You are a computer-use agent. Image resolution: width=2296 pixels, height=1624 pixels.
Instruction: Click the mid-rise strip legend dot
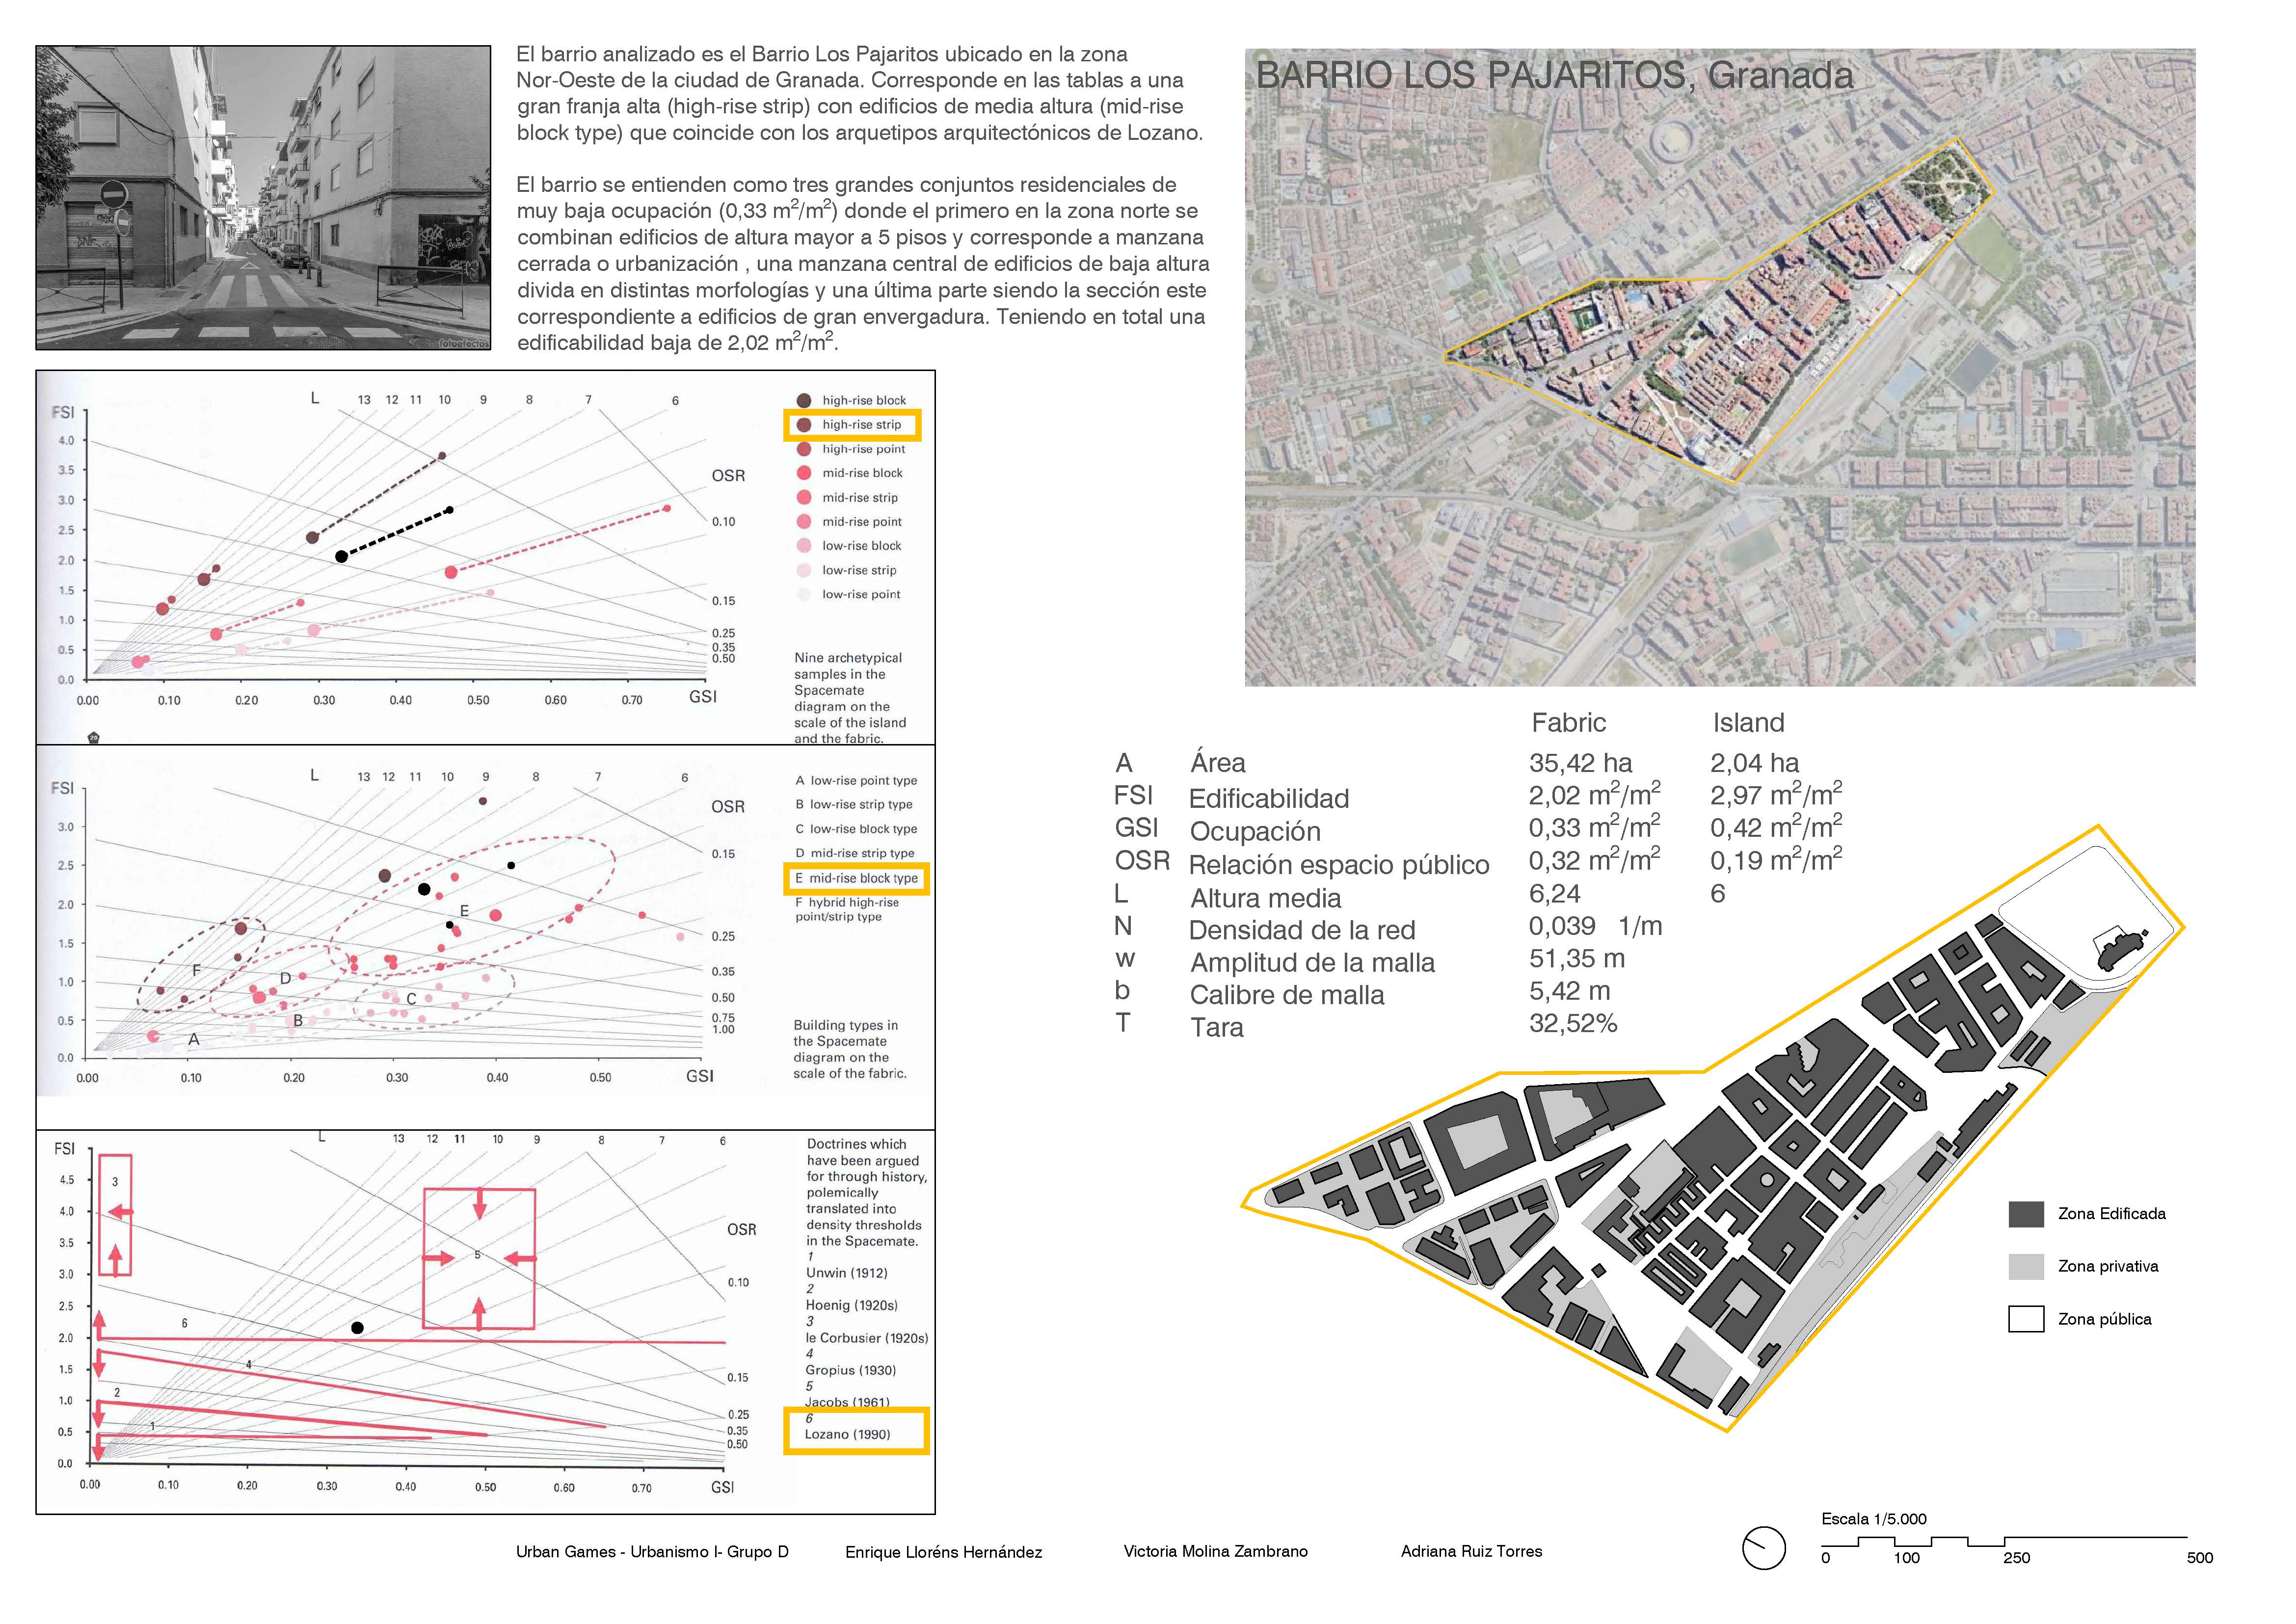(804, 497)
